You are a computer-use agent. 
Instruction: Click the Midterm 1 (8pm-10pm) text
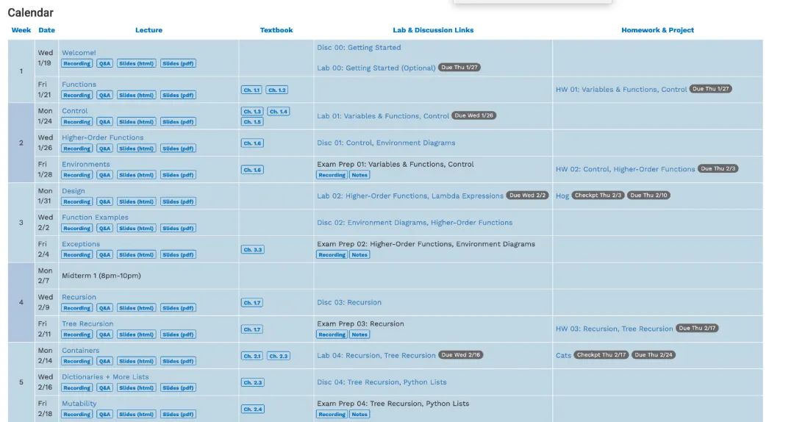101,276
